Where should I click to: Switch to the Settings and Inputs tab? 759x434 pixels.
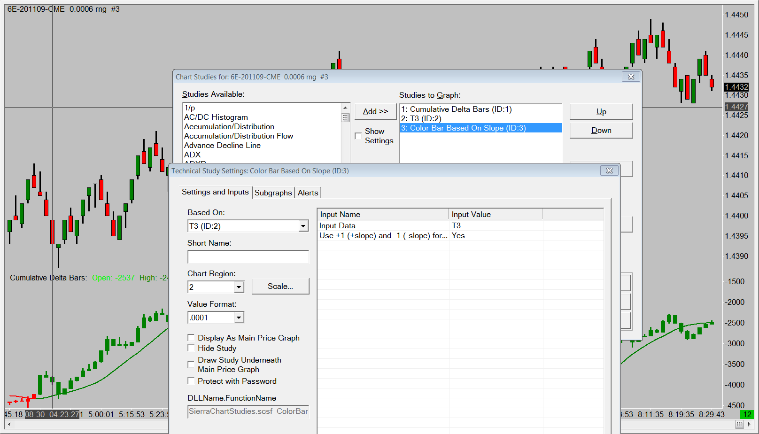click(215, 192)
